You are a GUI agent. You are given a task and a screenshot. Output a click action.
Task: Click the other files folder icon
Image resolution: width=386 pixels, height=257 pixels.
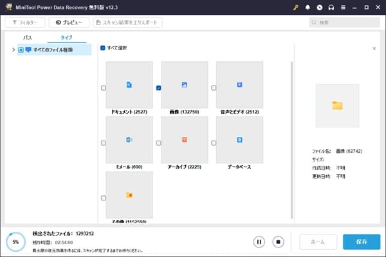click(129, 195)
